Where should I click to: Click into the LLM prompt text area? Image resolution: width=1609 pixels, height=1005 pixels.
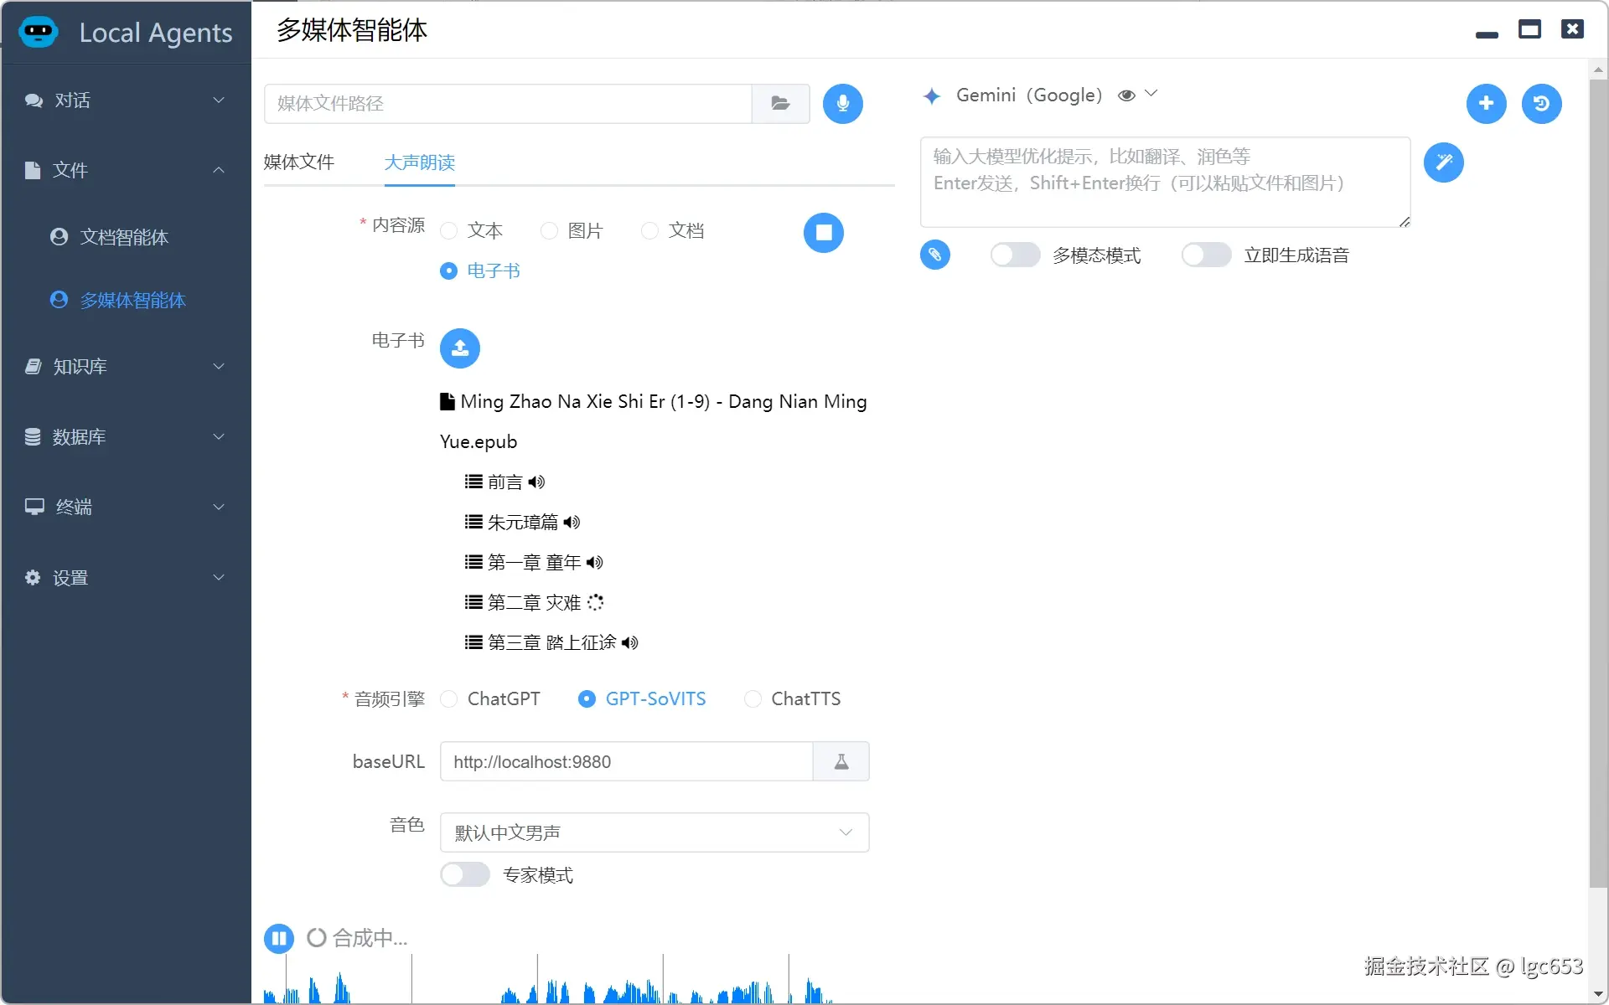tap(1164, 183)
